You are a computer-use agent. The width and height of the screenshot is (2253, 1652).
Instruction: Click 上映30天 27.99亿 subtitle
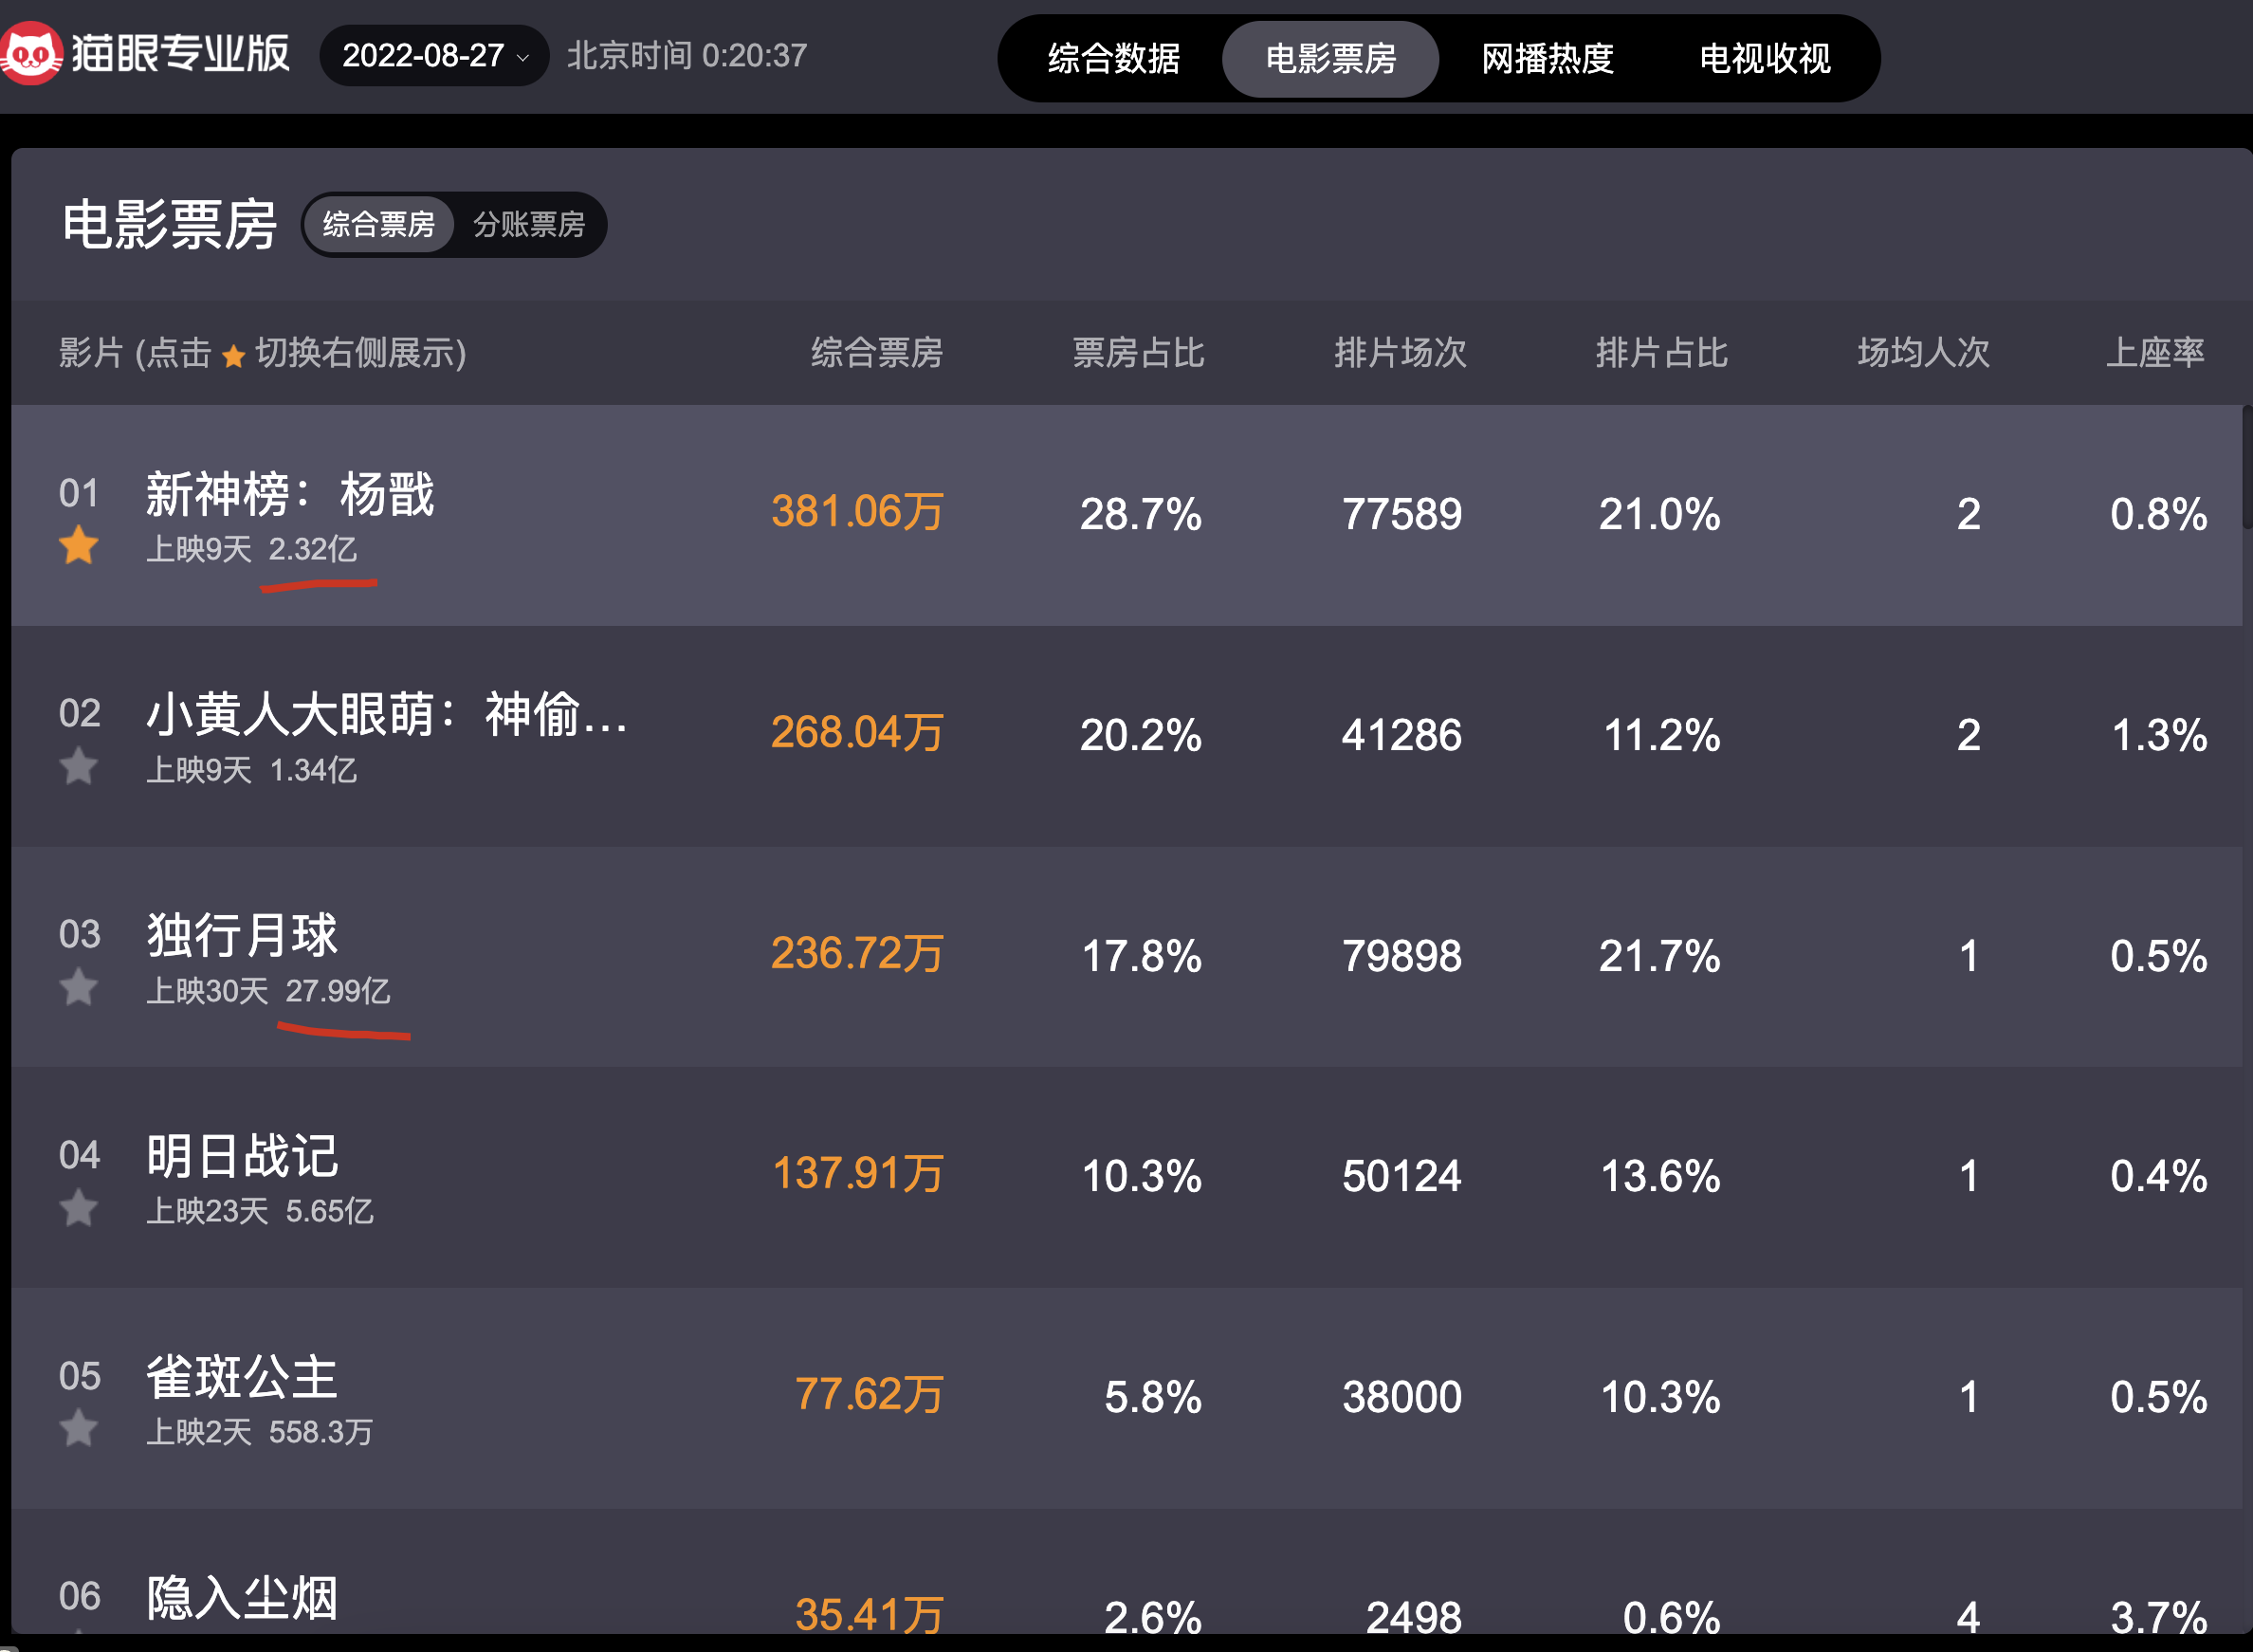pyautogui.click(x=269, y=991)
